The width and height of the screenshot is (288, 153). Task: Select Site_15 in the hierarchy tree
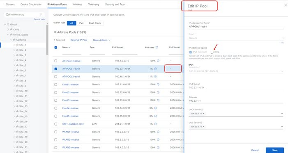click(23, 116)
